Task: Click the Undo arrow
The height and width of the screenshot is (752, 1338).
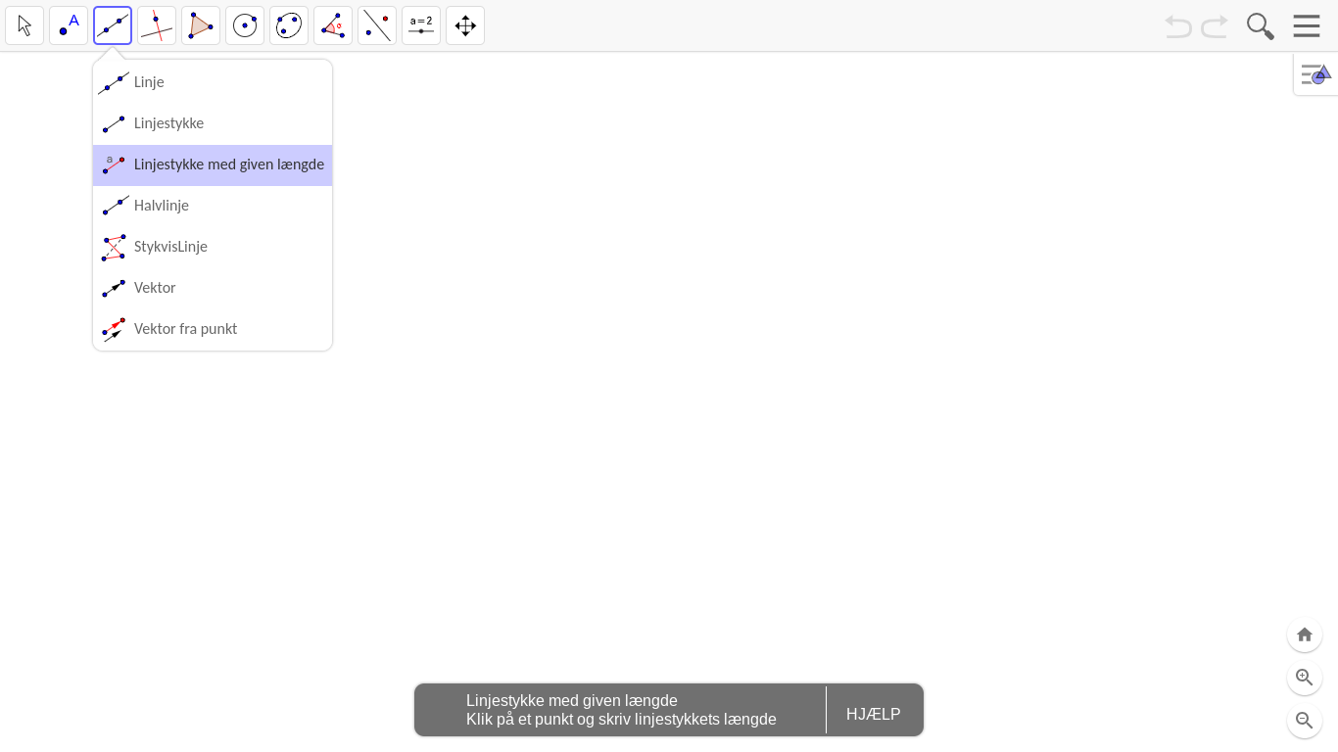Action: [x=1178, y=26]
